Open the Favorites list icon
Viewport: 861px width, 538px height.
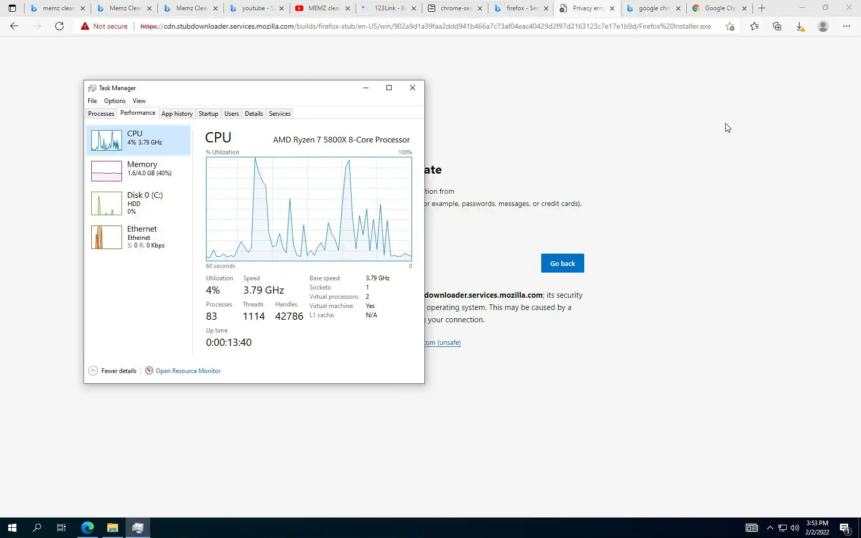pos(754,26)
